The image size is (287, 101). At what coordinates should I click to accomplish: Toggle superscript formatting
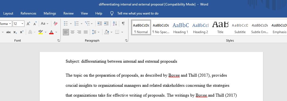[22, 32]
